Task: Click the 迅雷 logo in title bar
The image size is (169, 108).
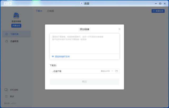Action: [x=82, y=3]
